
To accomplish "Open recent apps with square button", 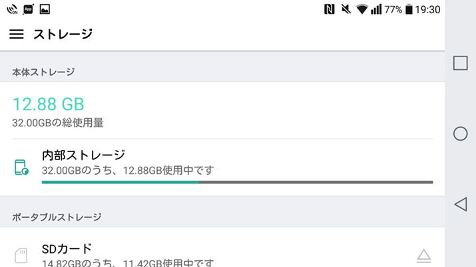I will point(460,63).
